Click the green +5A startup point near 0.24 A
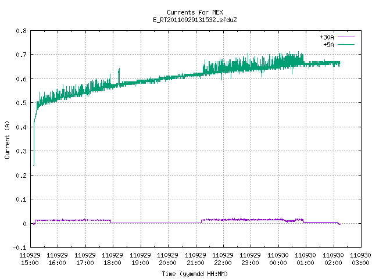This screenshot has height=279, width=372. [34, 165]
